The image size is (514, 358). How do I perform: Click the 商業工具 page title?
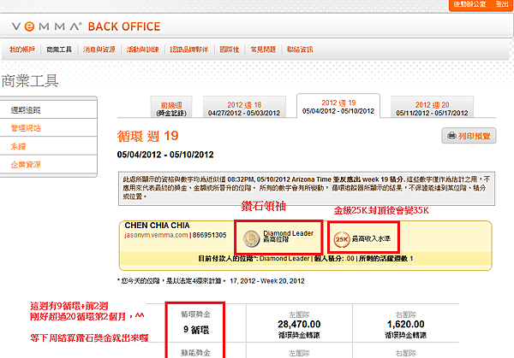pos(29,81)
